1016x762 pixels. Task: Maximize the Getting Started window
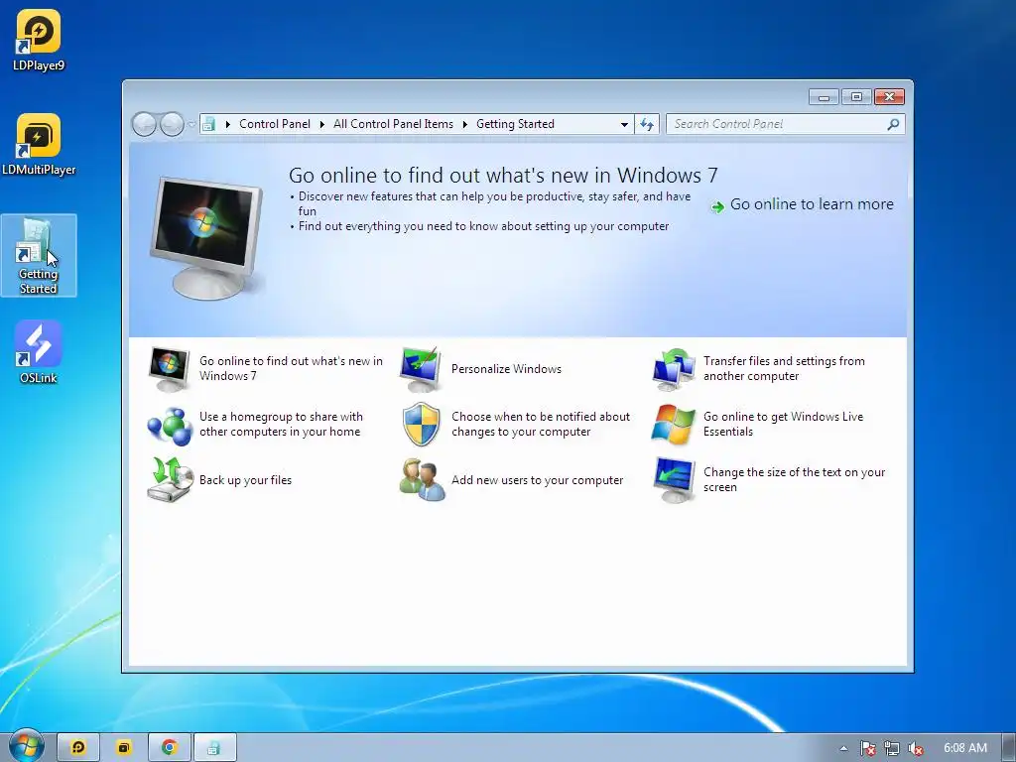[856, 97]
